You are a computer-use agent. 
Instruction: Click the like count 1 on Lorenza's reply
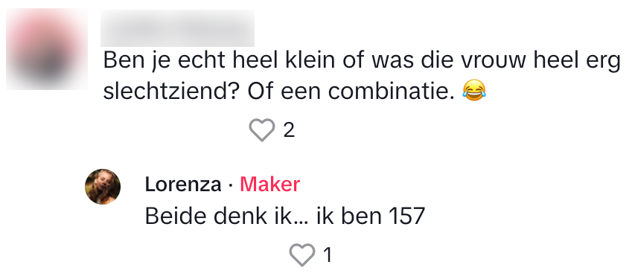(328, 255)
